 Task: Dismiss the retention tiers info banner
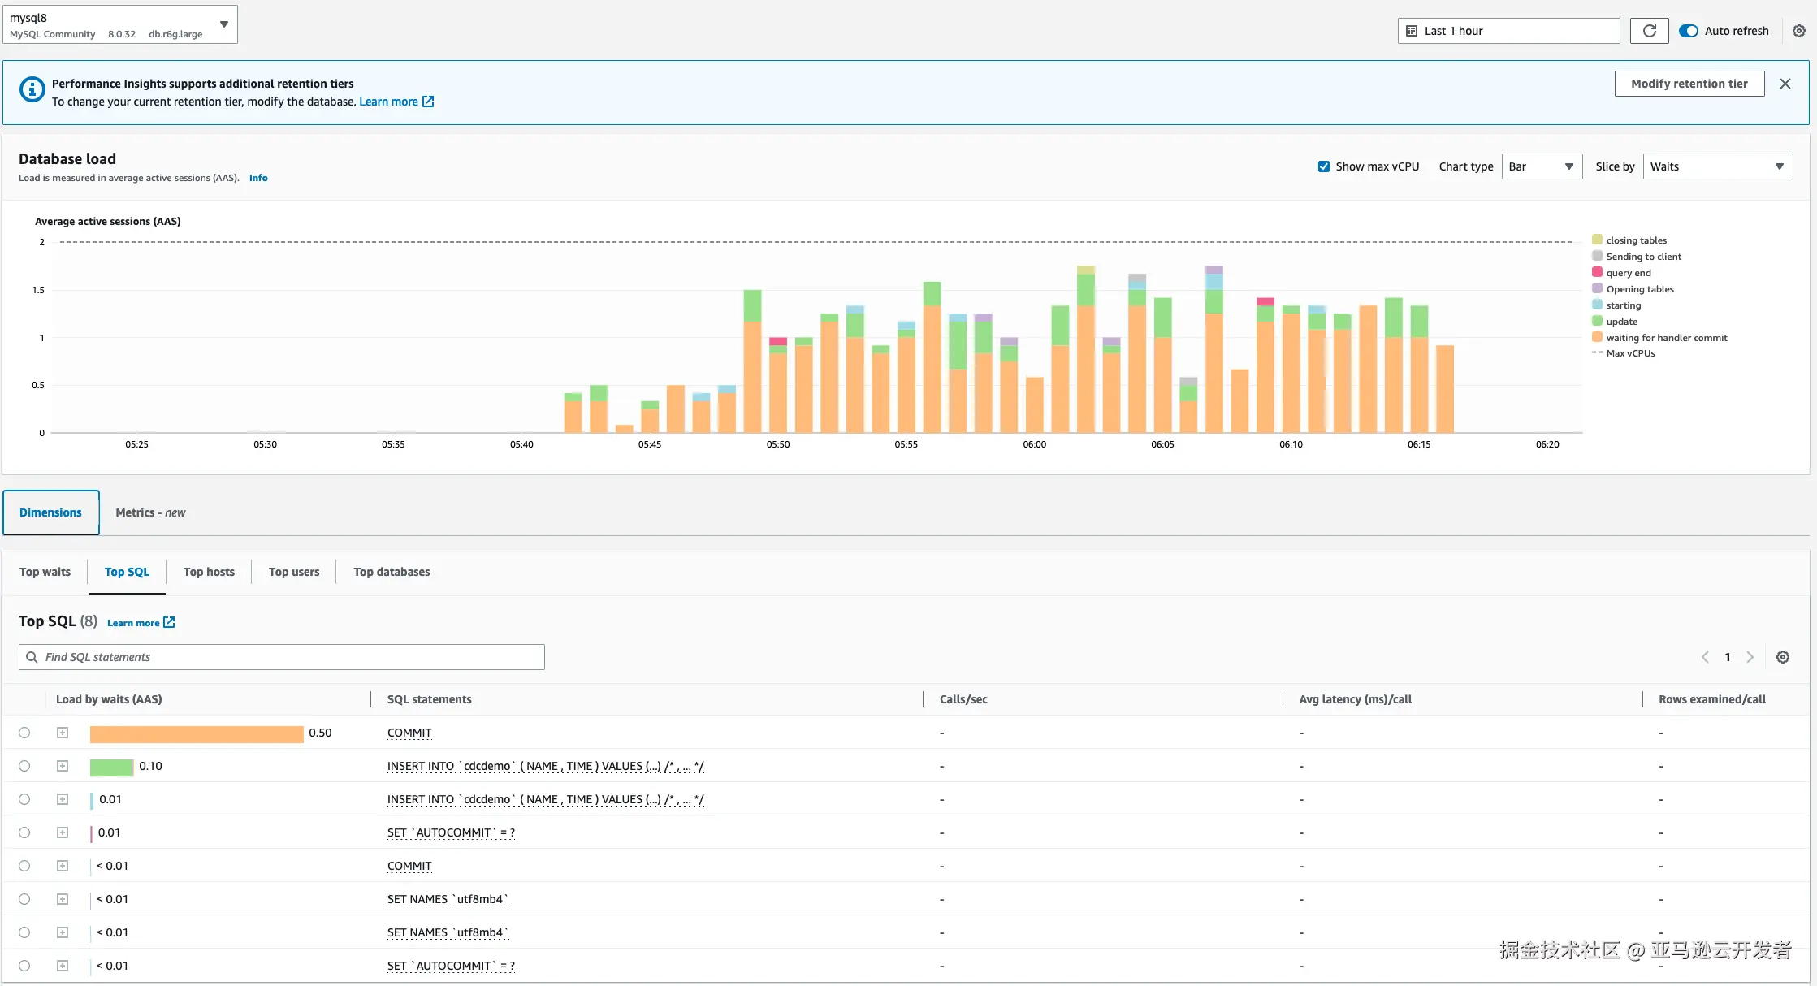(x=1785, y=84)
